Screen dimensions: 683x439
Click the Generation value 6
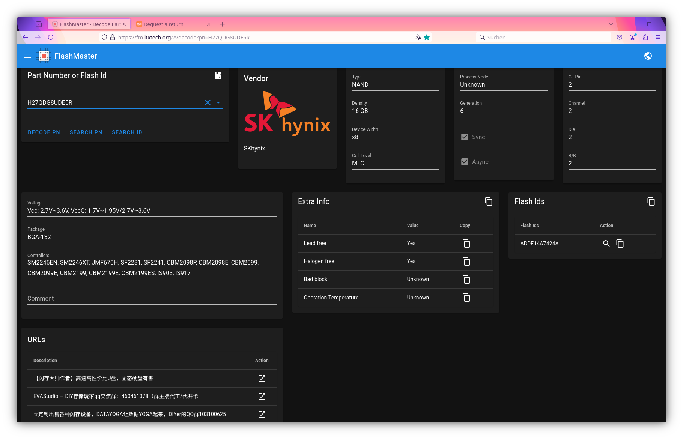(x=462, y=111)
